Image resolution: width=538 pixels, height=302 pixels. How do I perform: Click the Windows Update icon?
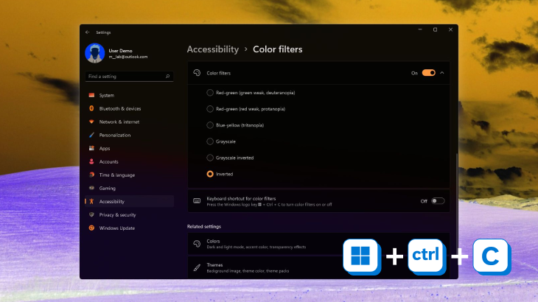click(x=91, y=228)
